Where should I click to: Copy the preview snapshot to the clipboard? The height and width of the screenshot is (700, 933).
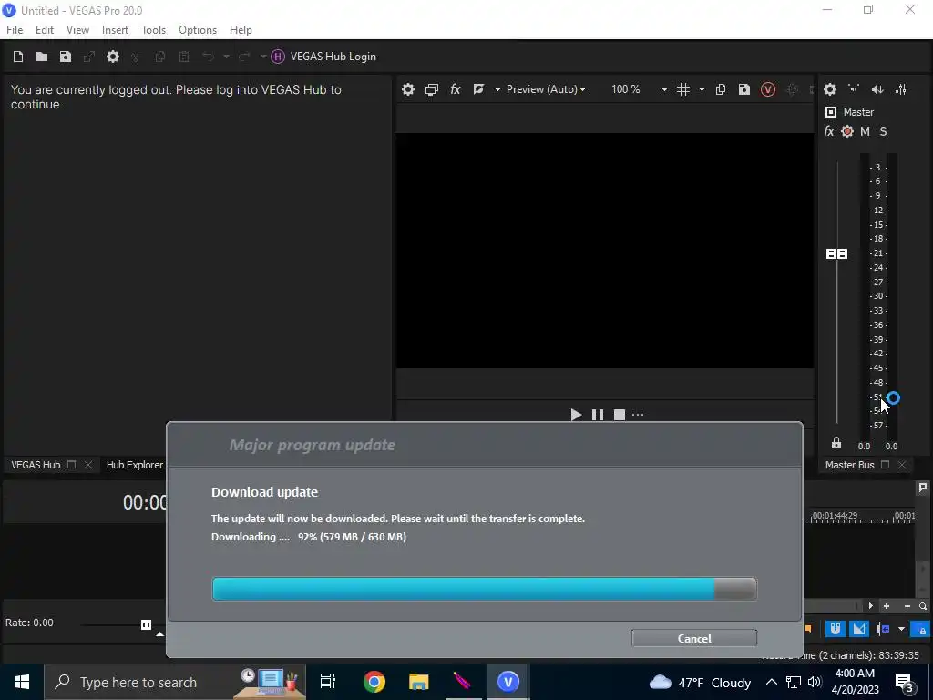tap(720, 89)
